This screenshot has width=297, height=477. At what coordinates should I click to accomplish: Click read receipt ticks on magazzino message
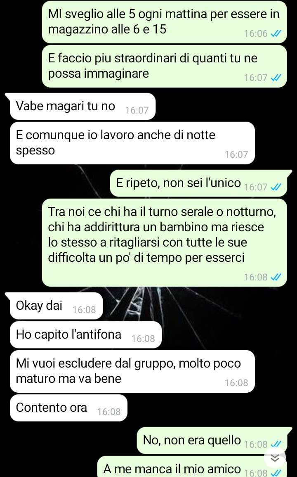(x=276, y=33)
